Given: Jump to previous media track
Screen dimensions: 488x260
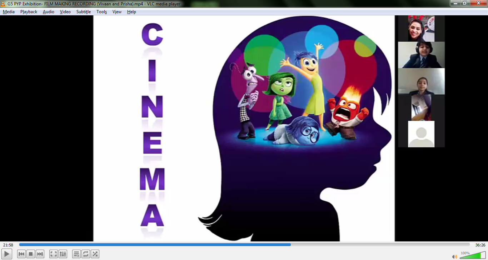Looking at the screenshot, I should [x=21, y=254].
